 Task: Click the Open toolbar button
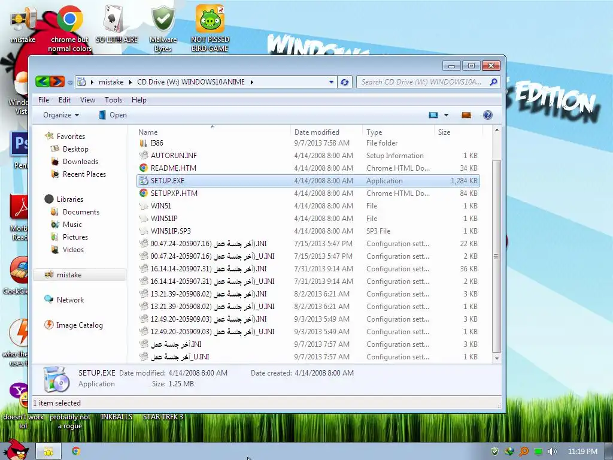[x=113, y=115]
